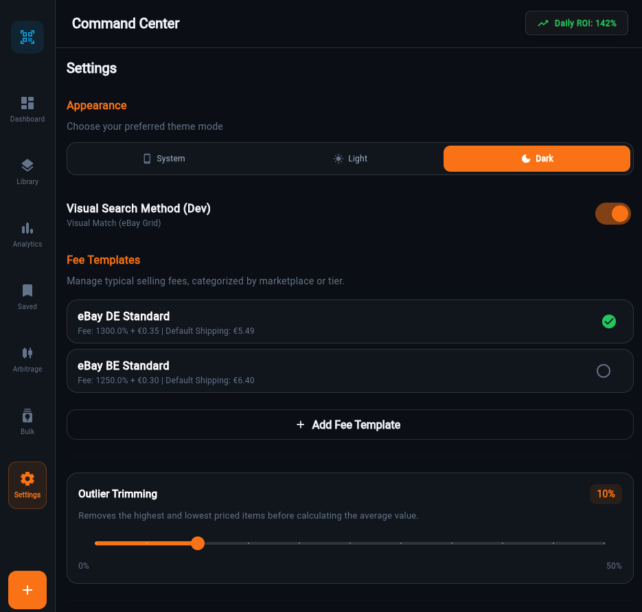Open the Dashboard page
The width and height of the screenshot is (642, 612).
pos(27,109)
